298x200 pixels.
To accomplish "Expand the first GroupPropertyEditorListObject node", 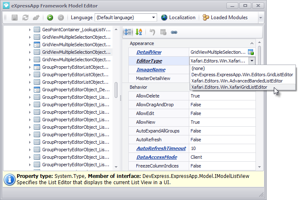I will pos(30,67).
